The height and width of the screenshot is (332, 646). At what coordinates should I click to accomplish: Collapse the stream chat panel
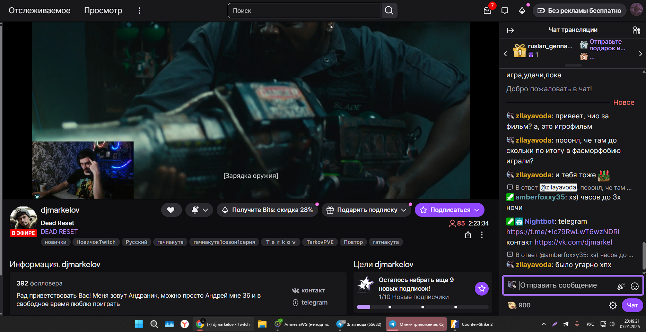point(510,30)
